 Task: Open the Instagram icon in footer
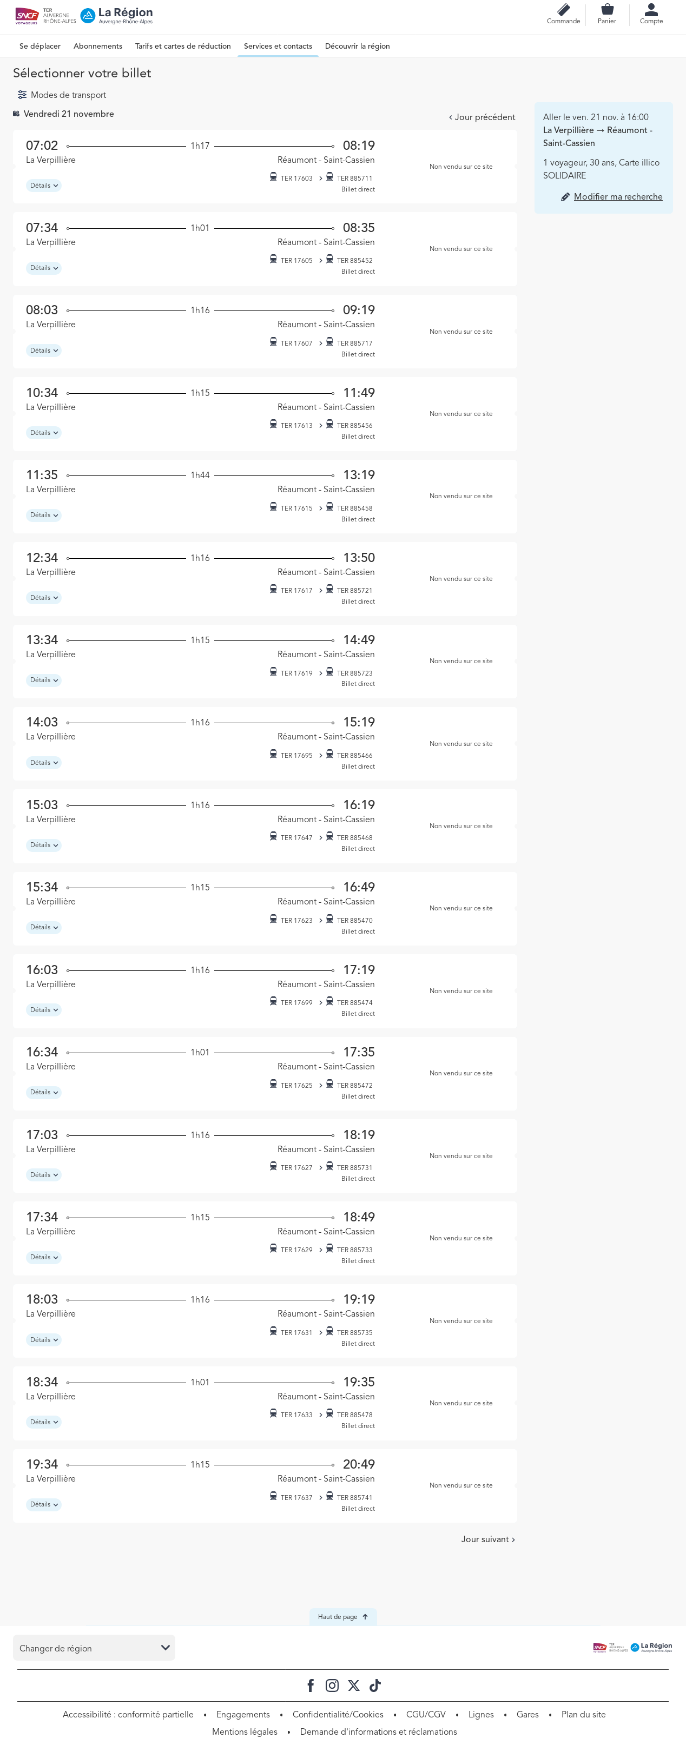point(332,1685)
